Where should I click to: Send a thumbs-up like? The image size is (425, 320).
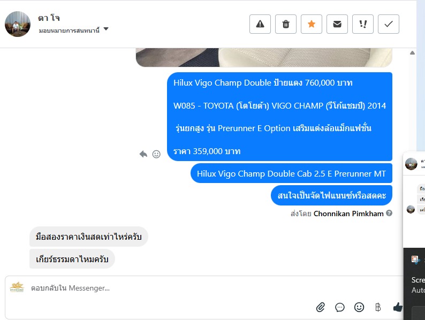(398, 307)
